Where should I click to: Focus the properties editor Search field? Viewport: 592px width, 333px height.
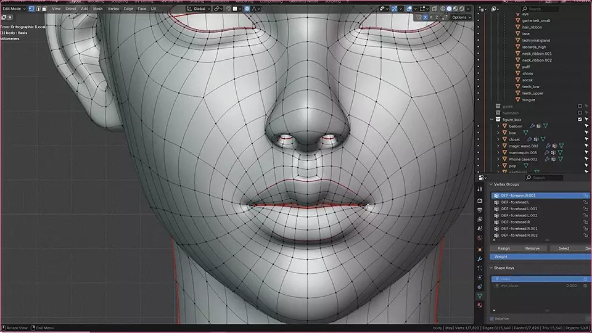click(544, 178)
